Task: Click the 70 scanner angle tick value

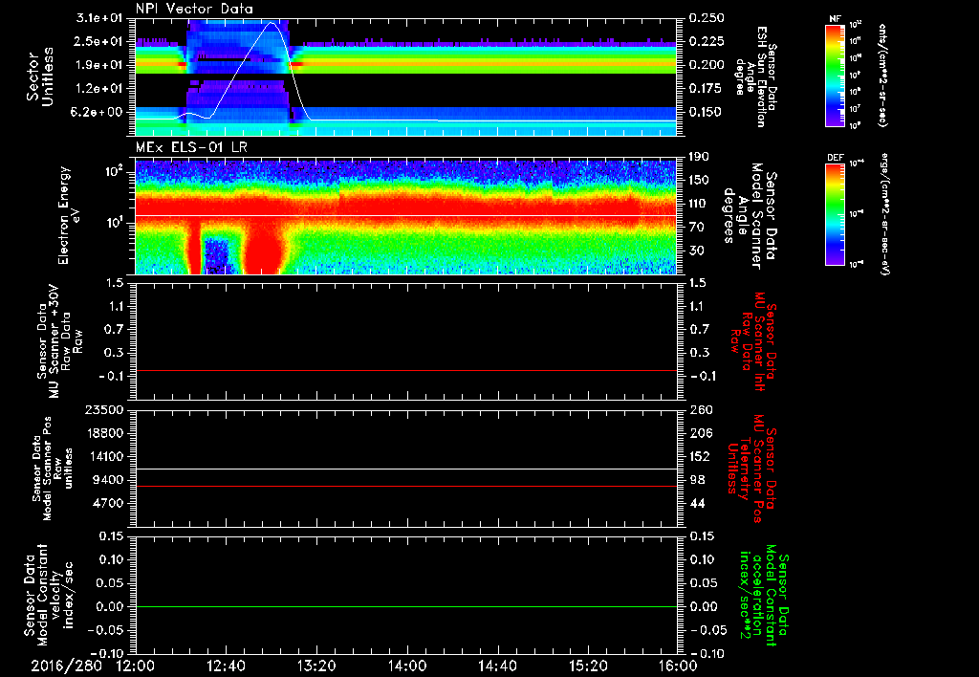Action: (x=697, y=228)
